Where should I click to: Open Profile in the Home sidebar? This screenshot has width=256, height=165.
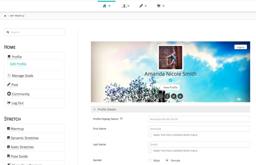coord(17,57)
